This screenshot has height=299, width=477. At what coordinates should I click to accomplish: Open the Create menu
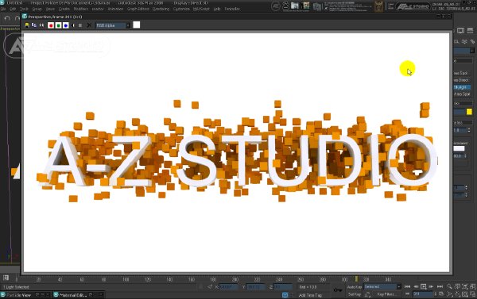[x=64, y=9]
